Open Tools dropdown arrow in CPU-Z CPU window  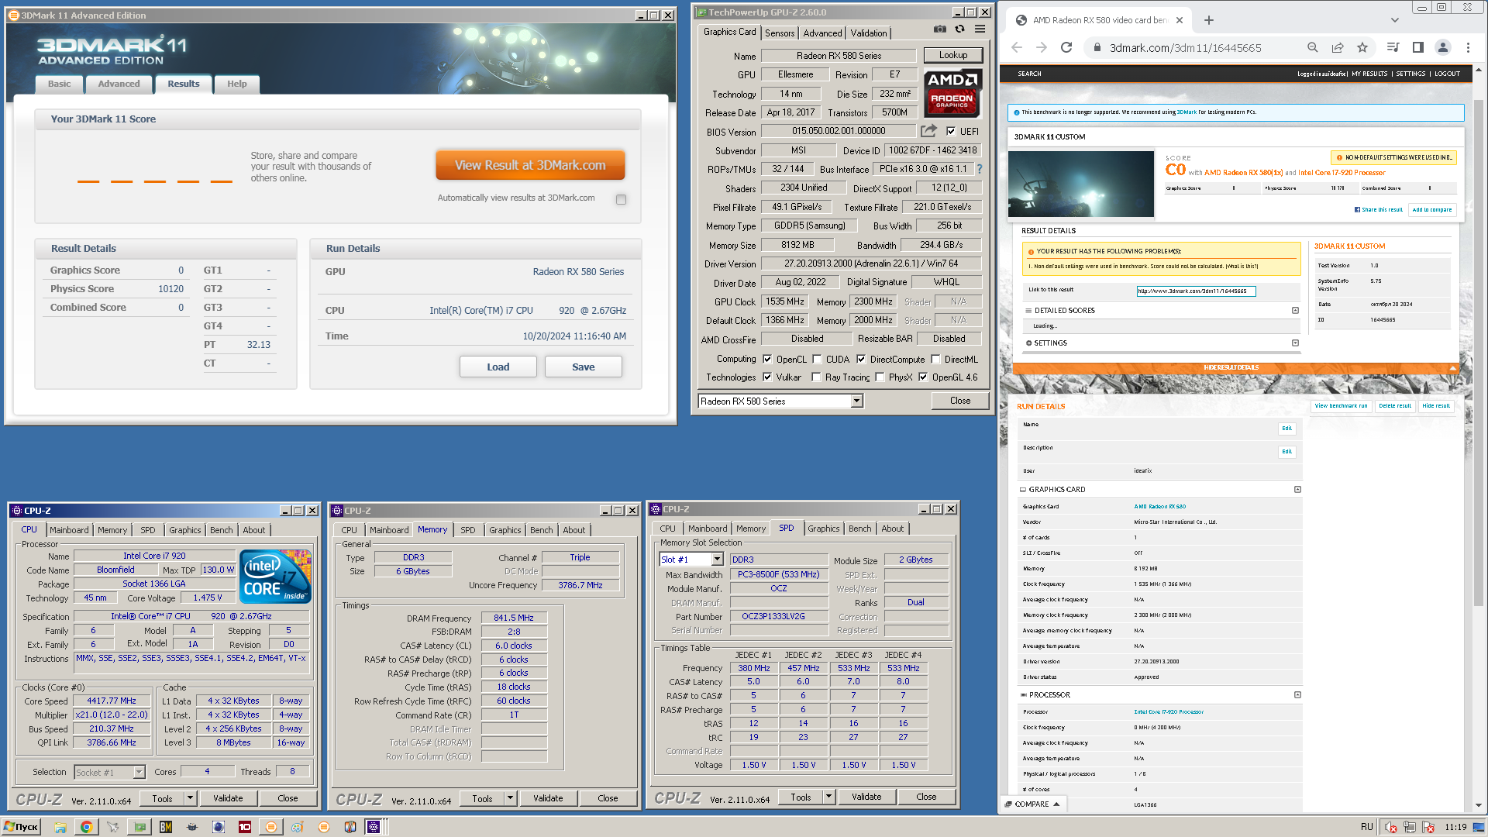tap(190, 797)
